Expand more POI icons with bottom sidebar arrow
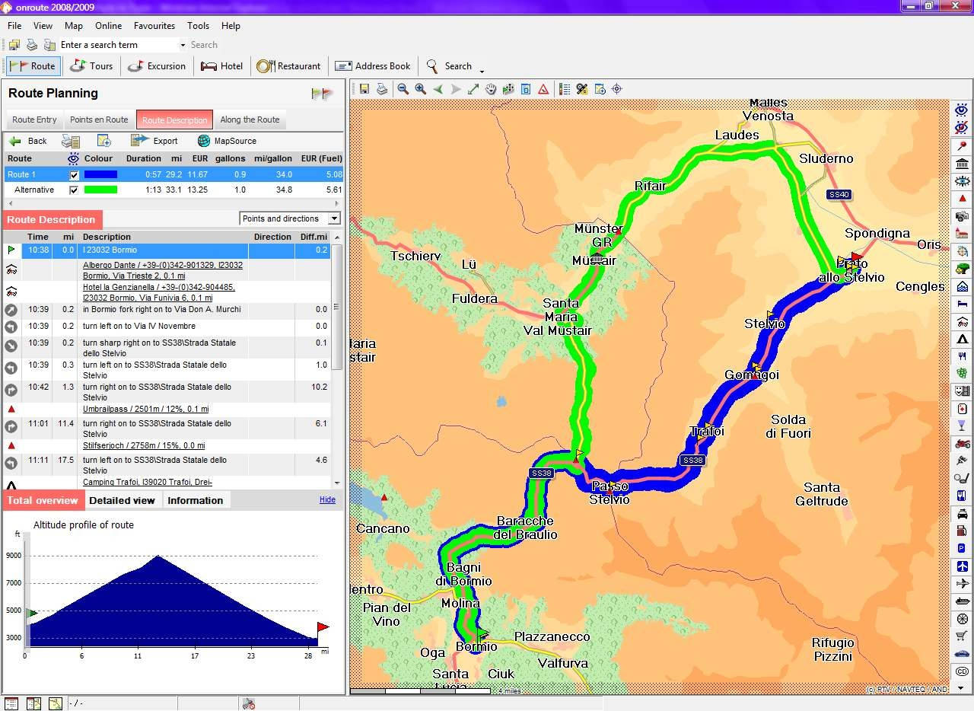Image resolution: width=974 pixels, height=711 pixels. tap(962, 687)
